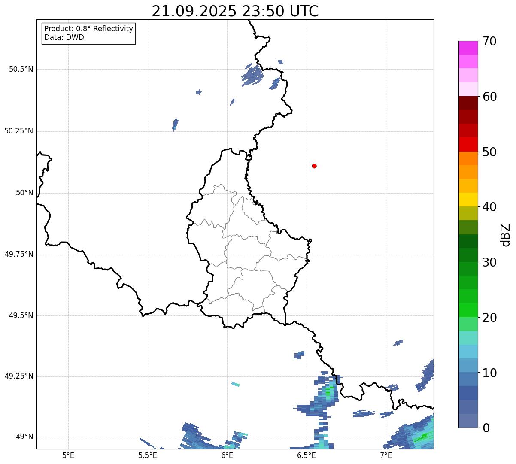Click the 50.25°N latitude label
The image size is (516, 464).
(19, 131)
